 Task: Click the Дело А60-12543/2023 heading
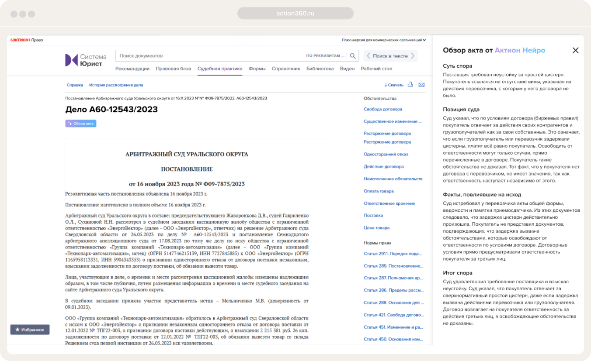pyautogui.click(x=111, y=110)
